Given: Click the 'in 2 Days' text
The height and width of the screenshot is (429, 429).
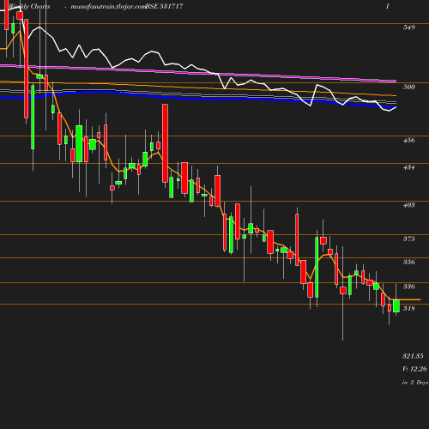Looking at the screenshot, I should coord(415,383).
